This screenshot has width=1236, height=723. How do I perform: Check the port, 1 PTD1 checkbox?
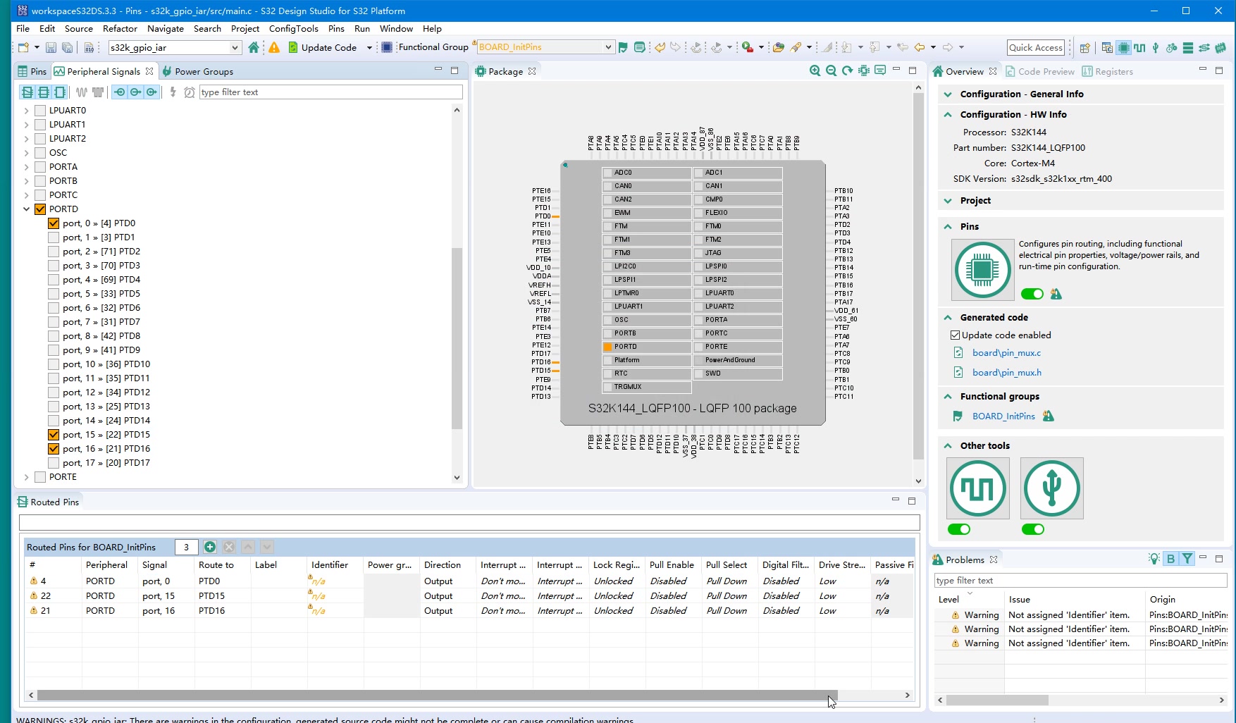click(54, 237)
